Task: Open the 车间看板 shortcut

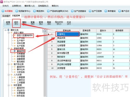Action: coord(7,11)
